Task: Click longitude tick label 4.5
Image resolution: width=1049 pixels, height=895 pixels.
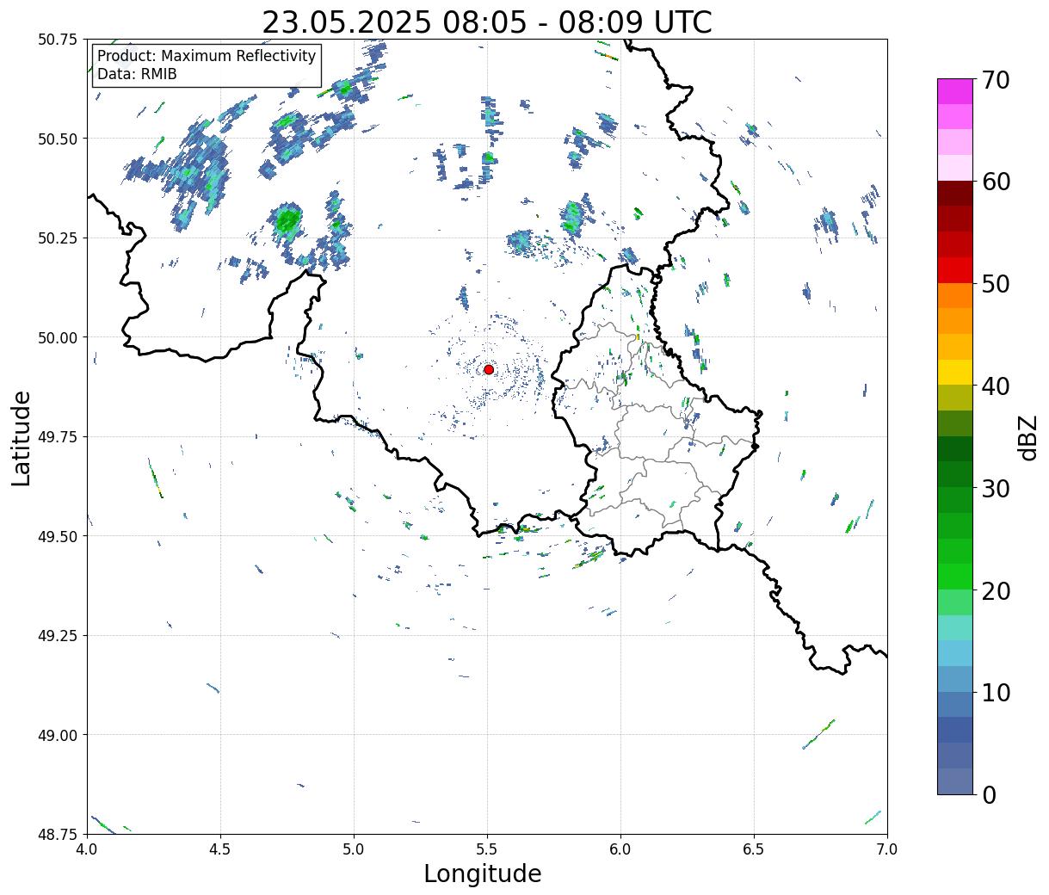Action: coord(220,849)
